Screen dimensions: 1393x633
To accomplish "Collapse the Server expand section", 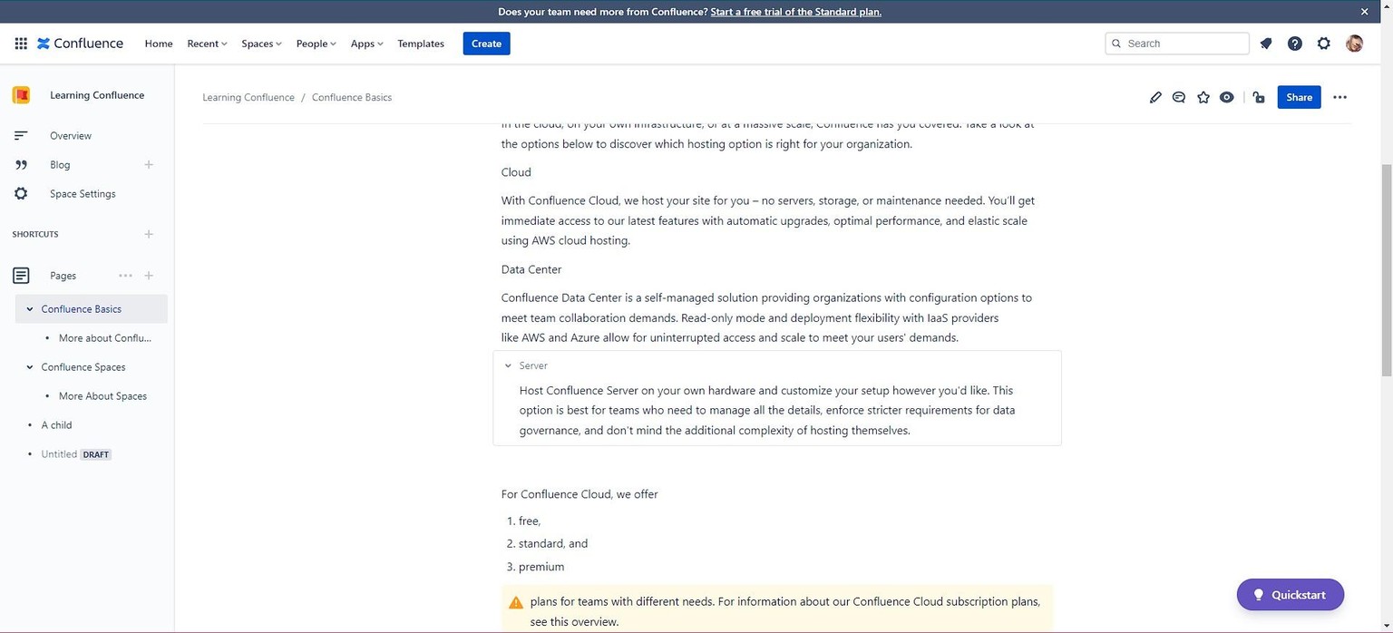I will click(x=509, y=365).
